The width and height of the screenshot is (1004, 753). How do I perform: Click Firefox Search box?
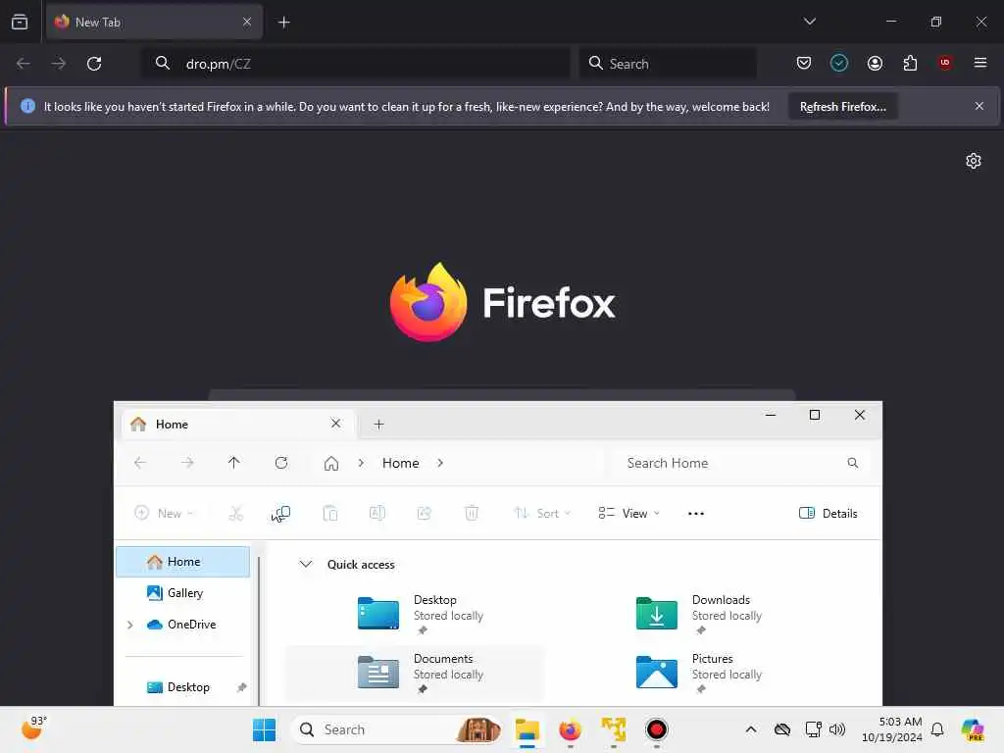click(x=668, y=64)
